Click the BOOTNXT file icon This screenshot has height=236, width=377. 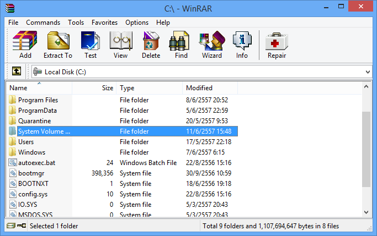pyautogui.click(x=13, y=183)
